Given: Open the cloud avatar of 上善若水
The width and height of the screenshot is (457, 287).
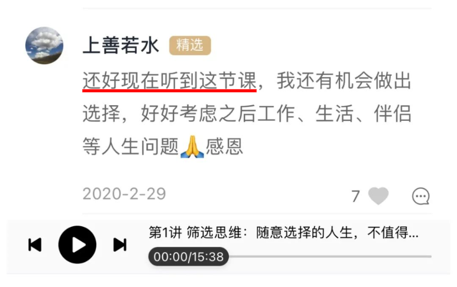Looking at the screenshot, I should pyautogui.click(x=44, y=46).
